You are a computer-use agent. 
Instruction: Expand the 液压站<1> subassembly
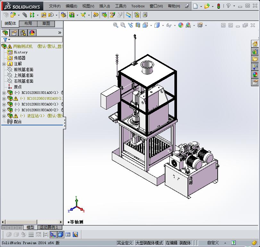pos(4,116)
